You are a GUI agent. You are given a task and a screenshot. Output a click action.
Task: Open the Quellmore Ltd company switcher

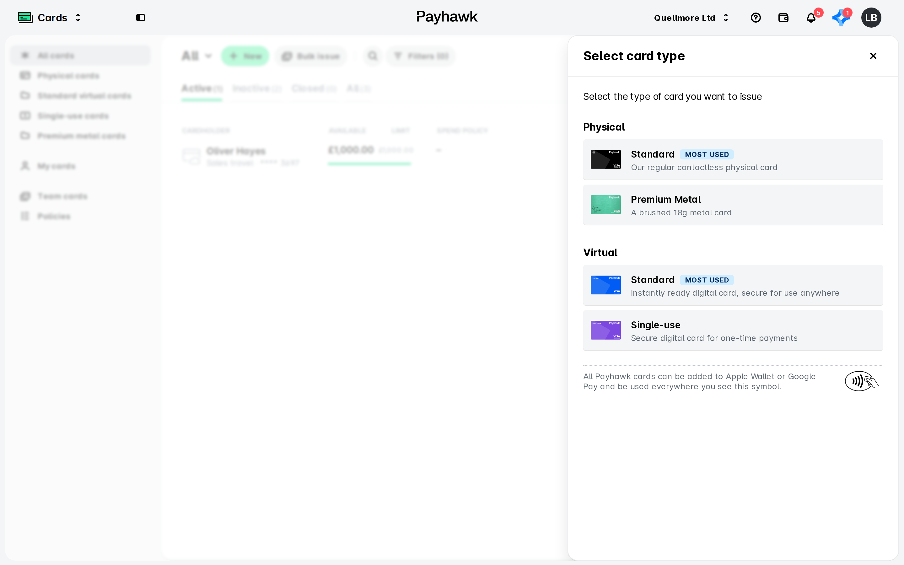(691, 18)
